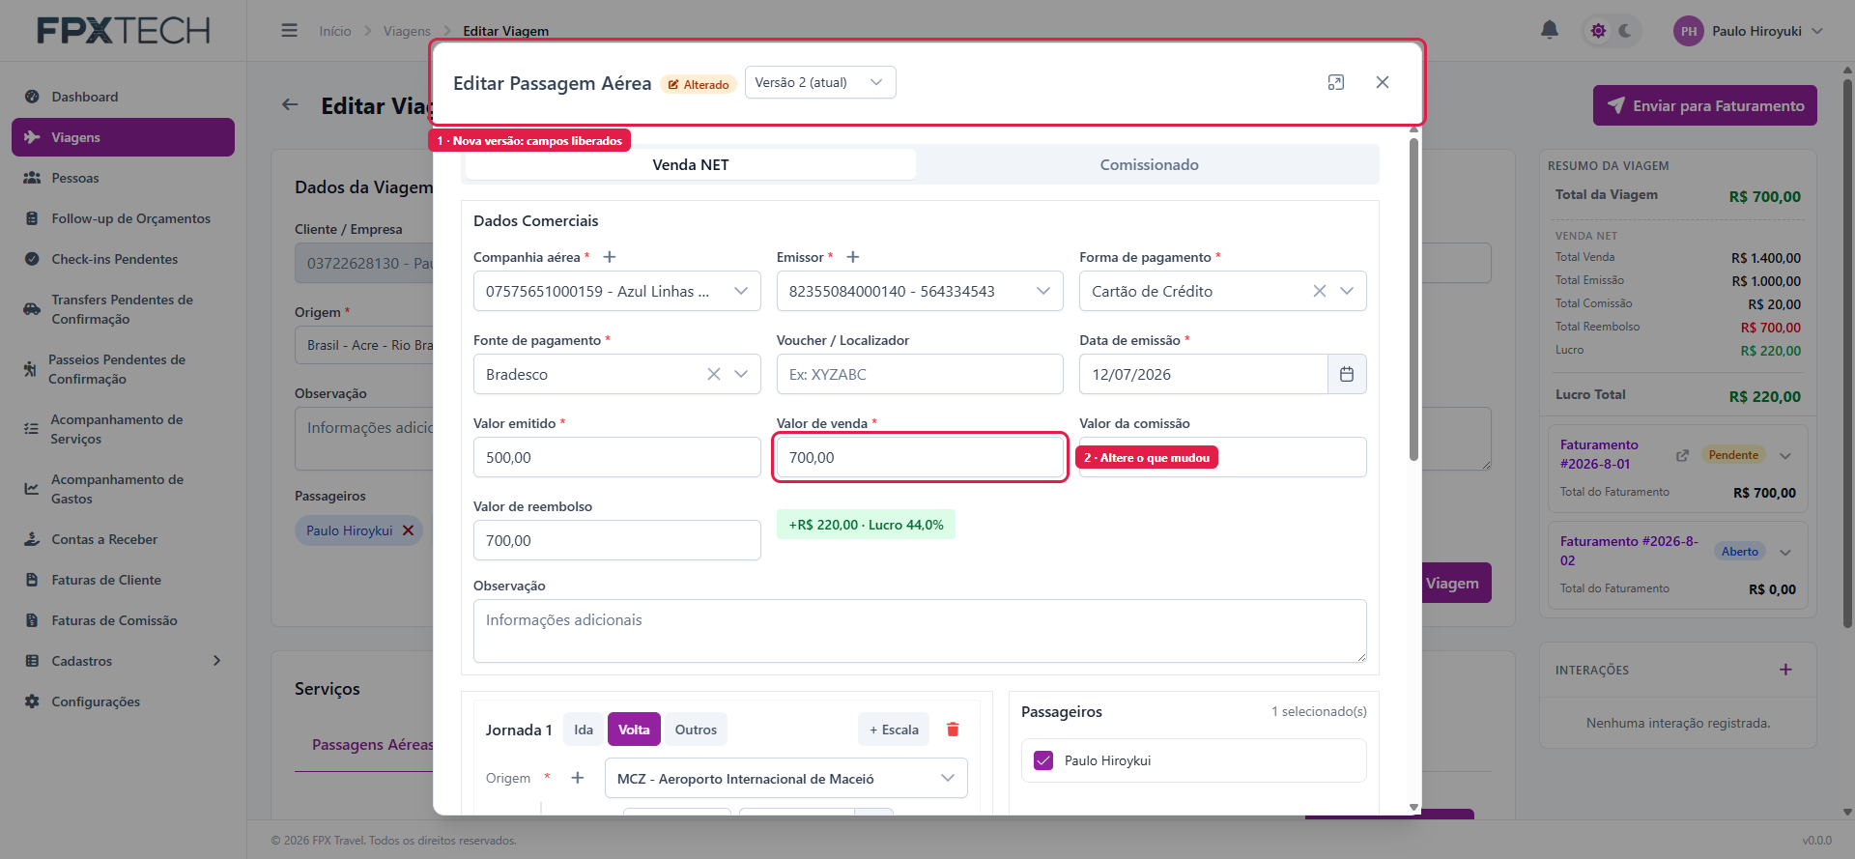Image resolution: width=1855 pixels, height=859 pixels.
Task: Toggle the hamburger menu icon
Action: pos(289,31)
